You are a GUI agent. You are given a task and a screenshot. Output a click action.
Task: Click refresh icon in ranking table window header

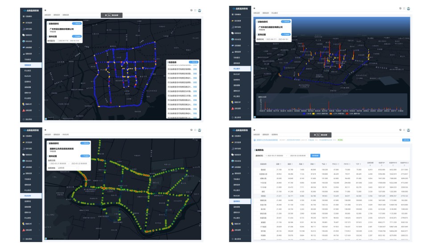401,130
